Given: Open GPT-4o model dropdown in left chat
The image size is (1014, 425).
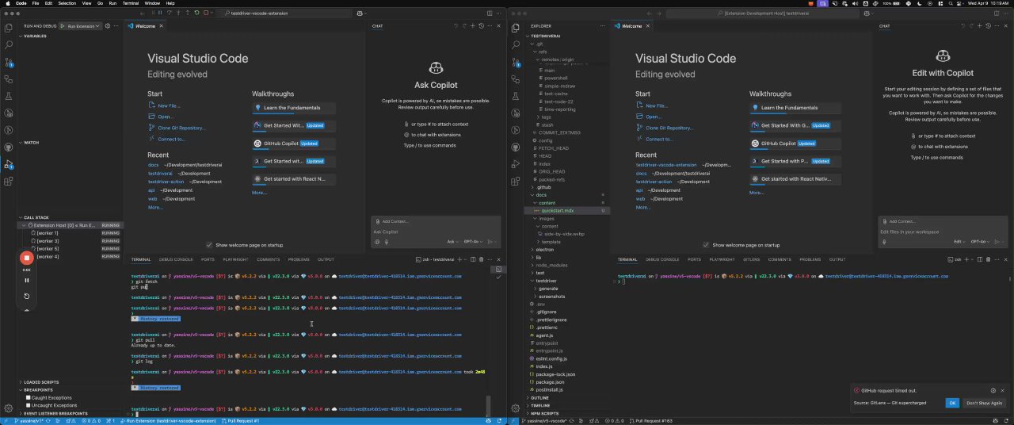Looking at the screenshot, I should click(x=473, y=242).
